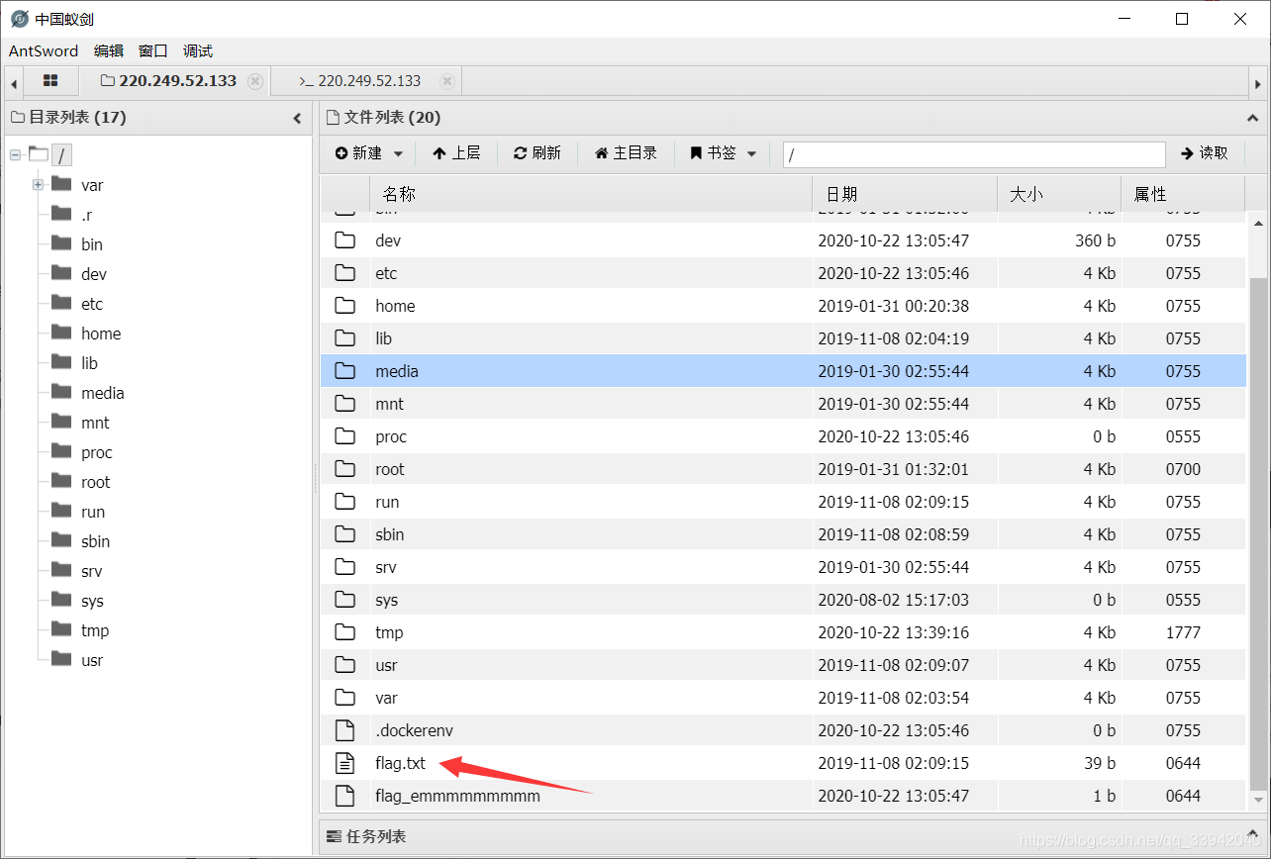Select the root folder in tree

pyautogui.click(x=96, y=482)
